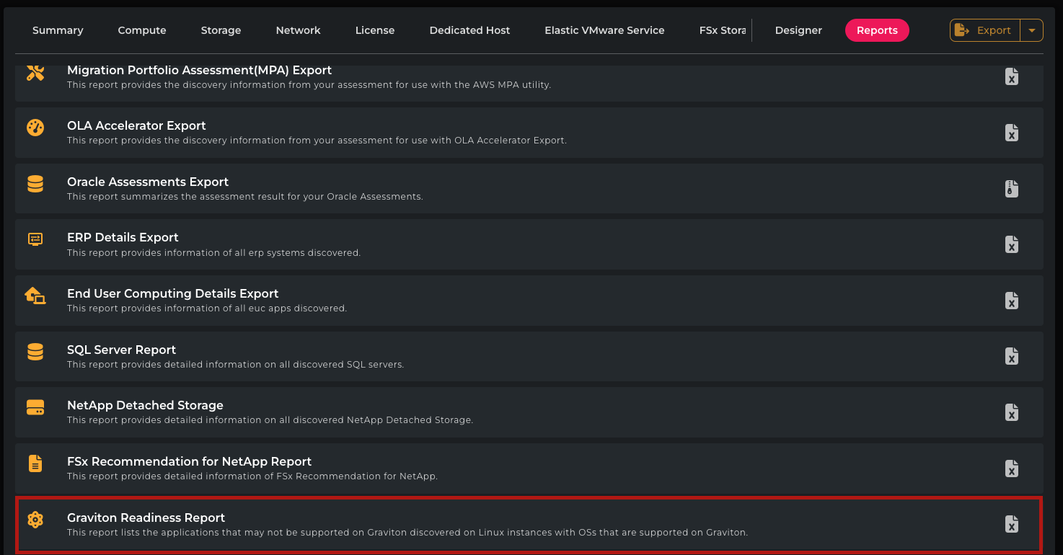Viewport: 1063px width, 555px height.
Task: Download the End User Computing export
Action: (x=1012, y=301)
